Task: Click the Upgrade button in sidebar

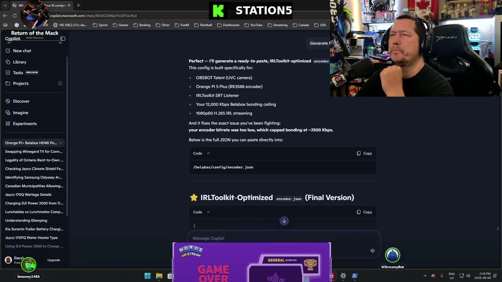Action: (54, 260)
